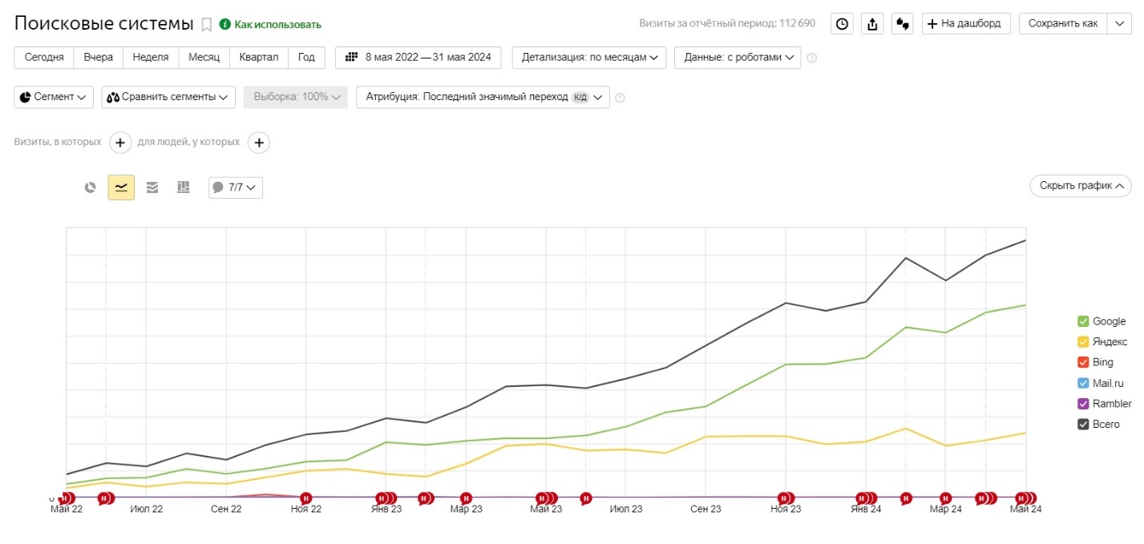Open the Детализация: по месяцам dropdown
1144x544 pixels.
point(588,58)
